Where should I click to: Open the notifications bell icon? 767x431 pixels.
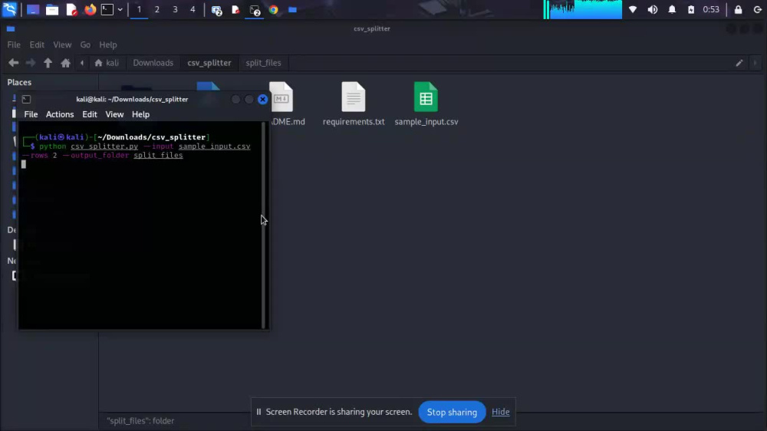point(672,9)
